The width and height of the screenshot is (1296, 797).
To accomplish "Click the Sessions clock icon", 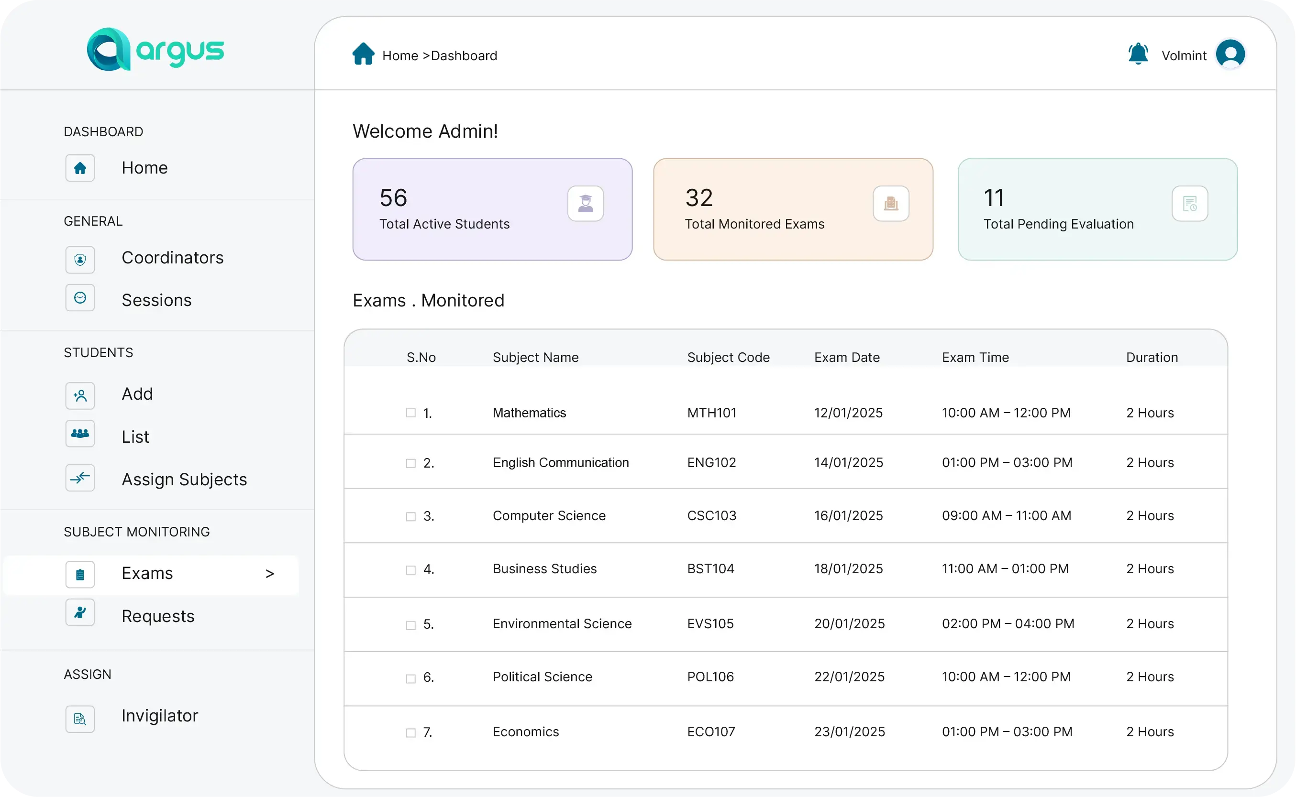I will click(x=80, y=298).
